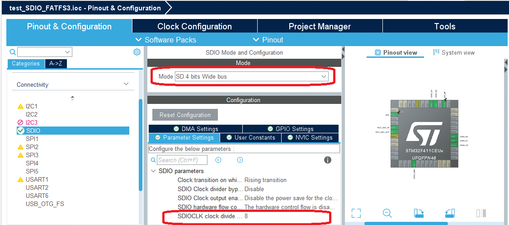This screenshot has width=509, height=225.
Task: Open the GPIO Settings tab
Action: point(291,129)
